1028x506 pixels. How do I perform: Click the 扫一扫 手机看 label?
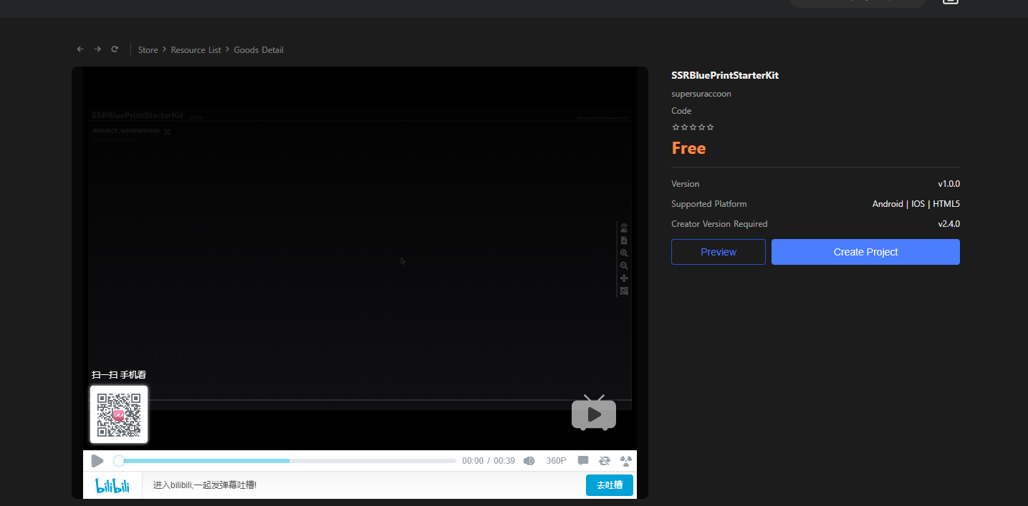[119, 375]
